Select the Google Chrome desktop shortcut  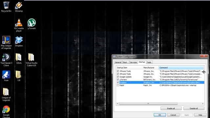6,111
